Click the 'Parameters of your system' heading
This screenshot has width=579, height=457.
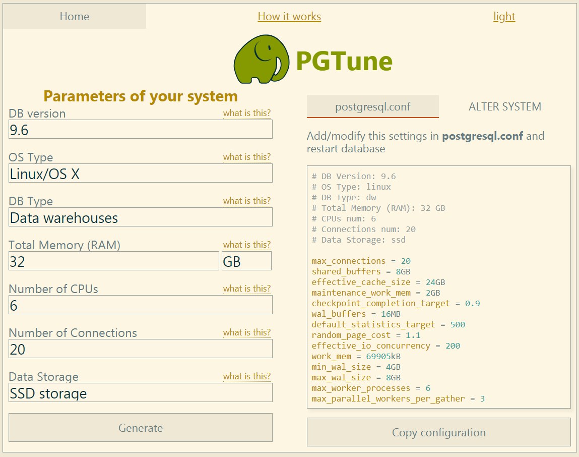[x=141, y=96]
